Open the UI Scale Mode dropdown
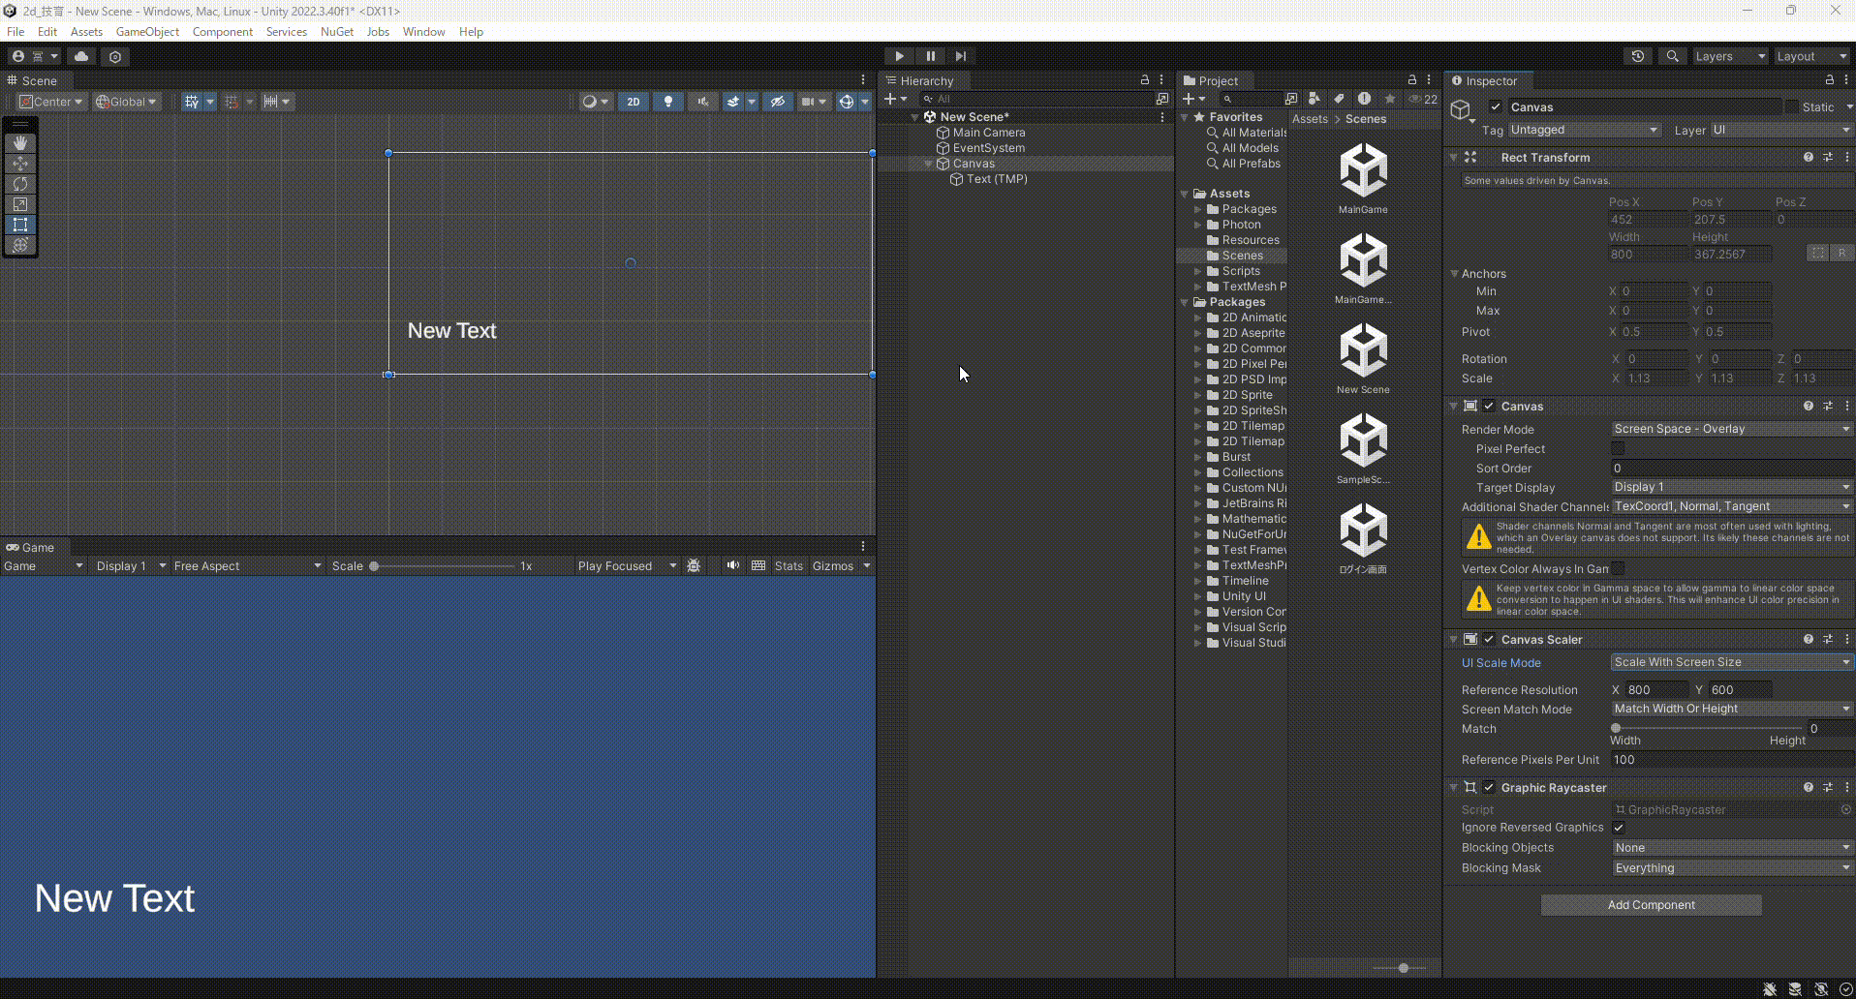The height and width of the screenshot is (999, 1856). [x=1731, y=662]
